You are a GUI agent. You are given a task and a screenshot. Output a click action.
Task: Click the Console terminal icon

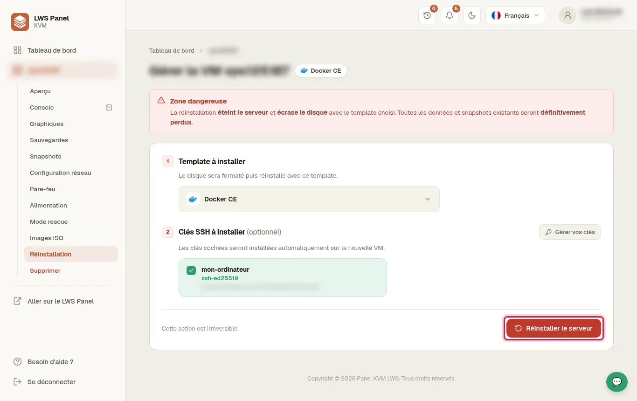click(109, 107)
